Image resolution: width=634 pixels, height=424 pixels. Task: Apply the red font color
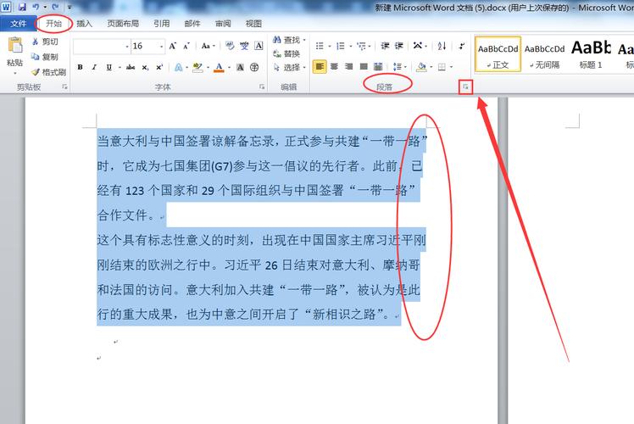219,67
